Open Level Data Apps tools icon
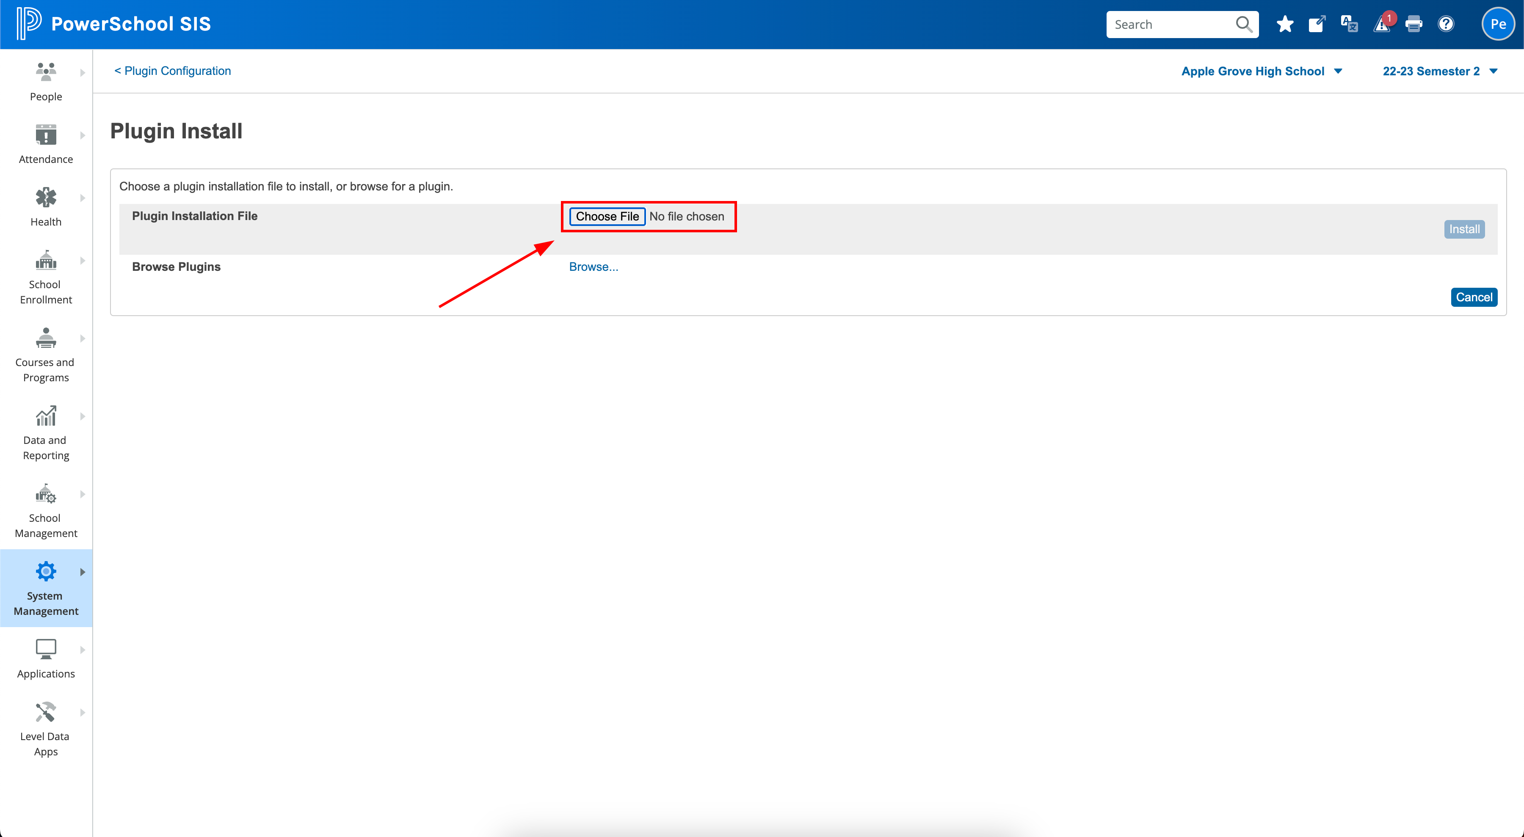 [x=46, y=712]
